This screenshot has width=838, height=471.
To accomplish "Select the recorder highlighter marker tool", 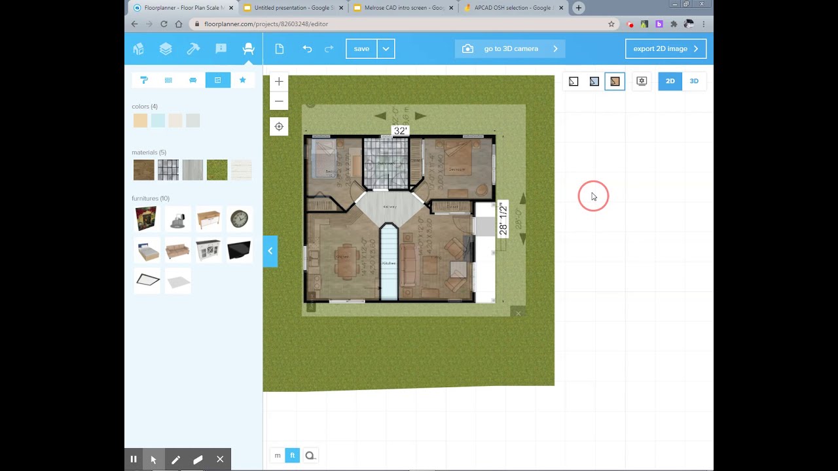I will coord(198,459).
